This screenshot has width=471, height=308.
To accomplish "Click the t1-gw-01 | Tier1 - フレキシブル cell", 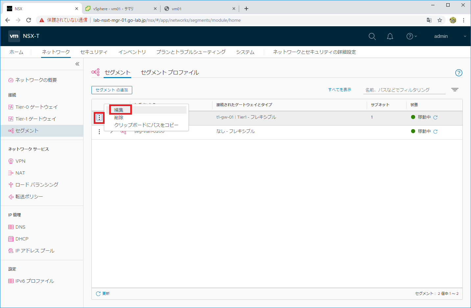I will (x=246, y=117).
